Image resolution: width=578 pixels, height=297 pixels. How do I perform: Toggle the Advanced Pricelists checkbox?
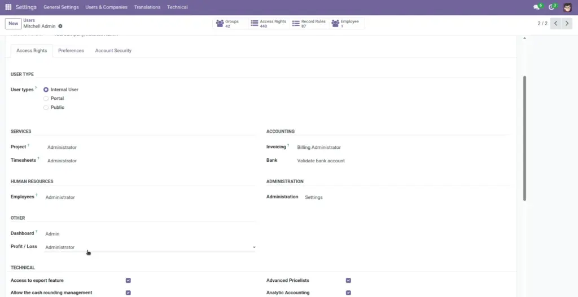pos(348,281)
